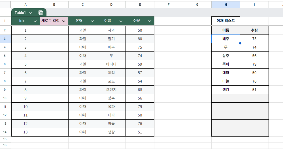Select the 59 quantity cell
The image size is (283, 149).
(x=140, y=64)
